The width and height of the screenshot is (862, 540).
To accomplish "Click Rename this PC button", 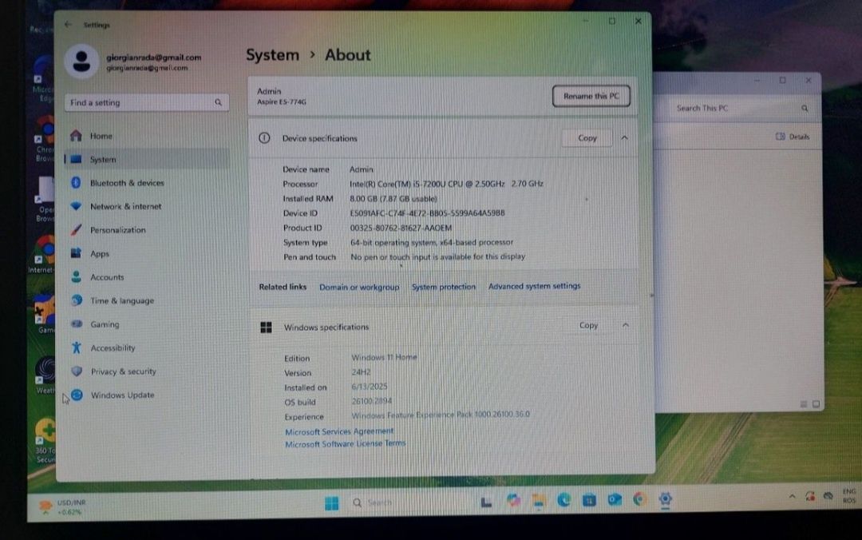I will click(591, 96).
